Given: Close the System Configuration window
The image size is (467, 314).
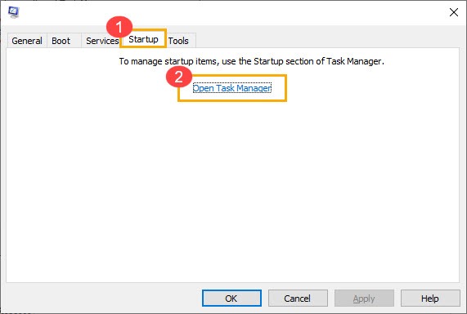Looking at the screenshot, I should coord(454,12).
